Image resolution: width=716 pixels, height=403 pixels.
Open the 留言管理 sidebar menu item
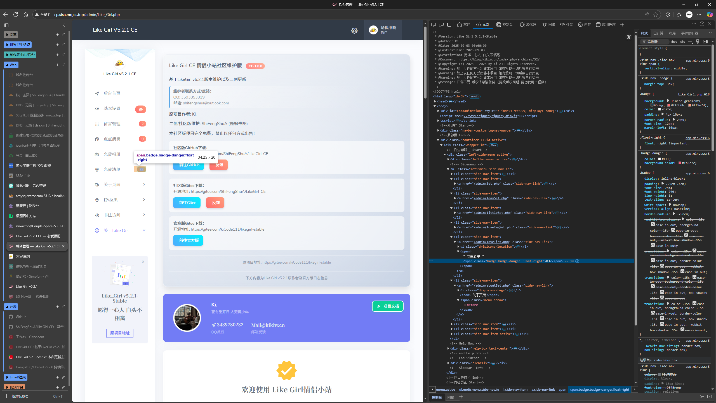(x=112, y=124)
